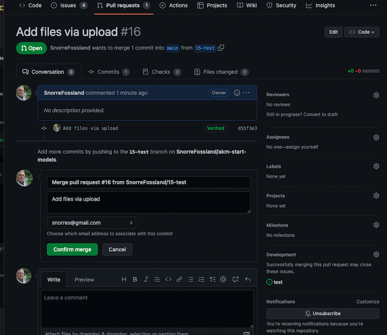The image size is (387, 335).
Task: Apply italic formatting icon
Action: tap(146, 279)
